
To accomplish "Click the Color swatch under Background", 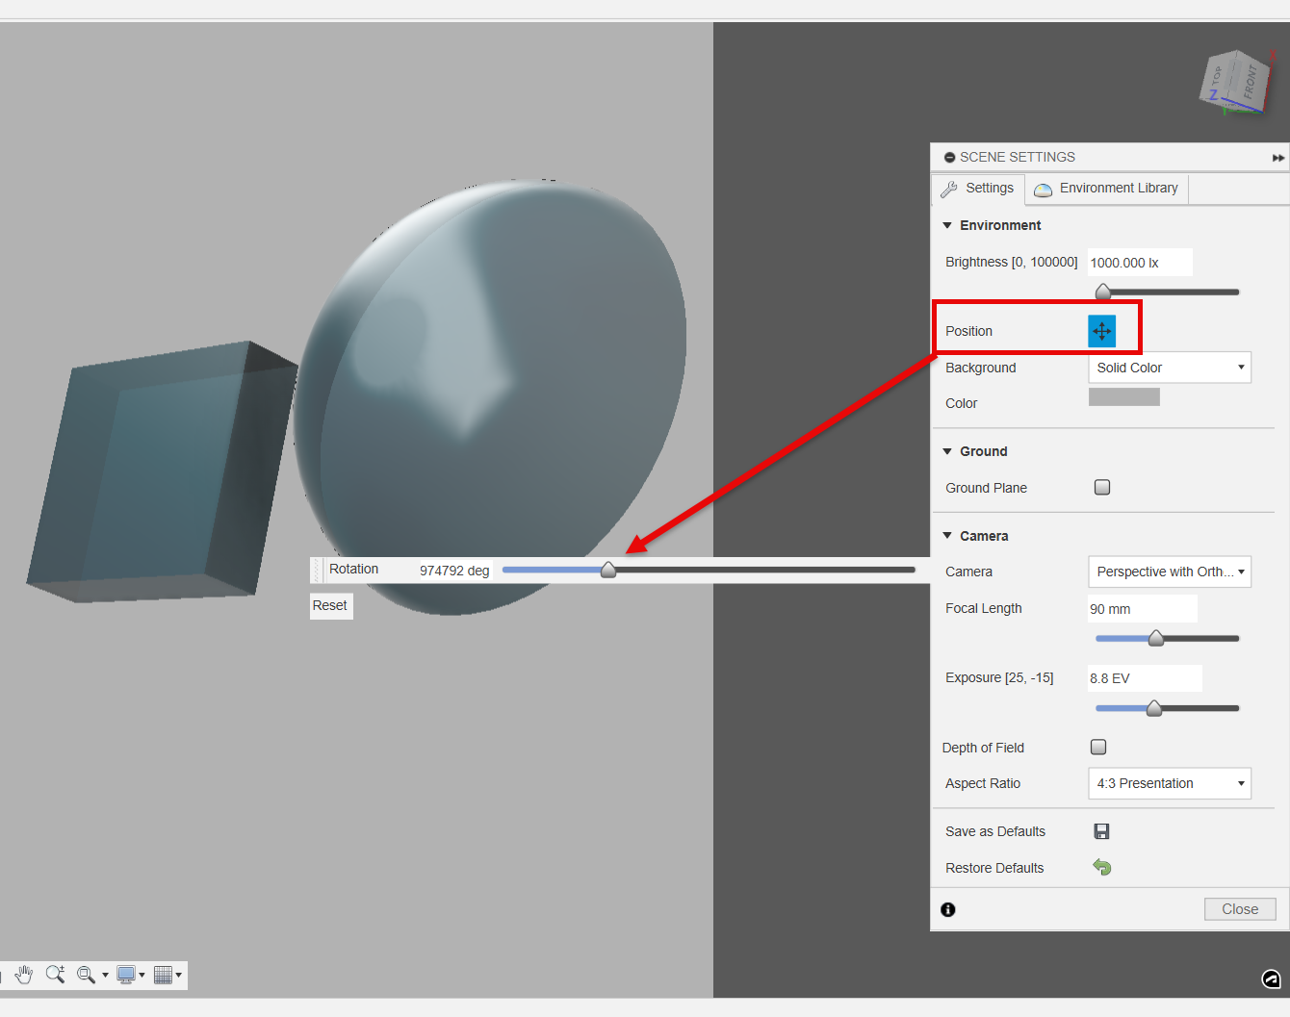I will pos(1123,395).
